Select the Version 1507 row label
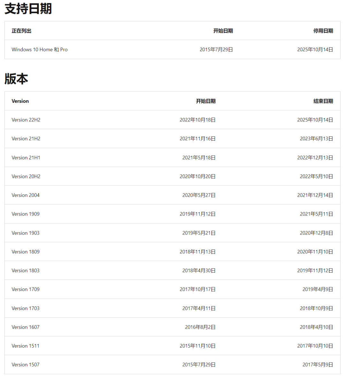The width and height of the screenshot is (345, 377). 26,364
